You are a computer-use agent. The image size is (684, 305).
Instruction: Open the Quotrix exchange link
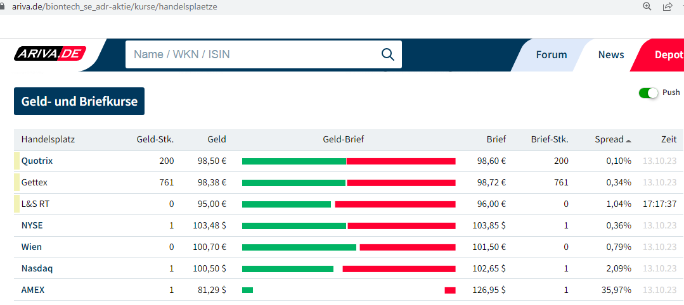click(37, 161)
